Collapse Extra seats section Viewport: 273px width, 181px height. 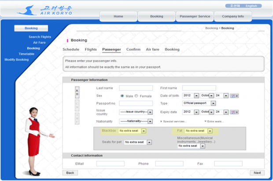(x=214, y=121)
